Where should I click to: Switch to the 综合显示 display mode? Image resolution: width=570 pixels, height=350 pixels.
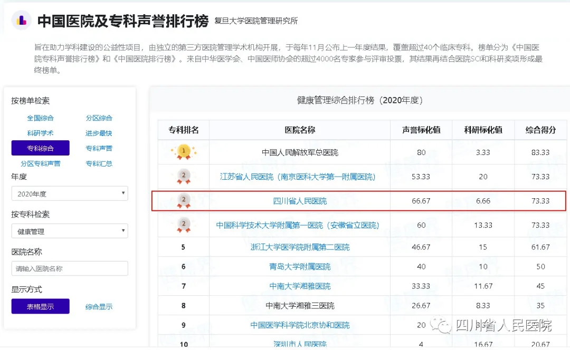coord(99,307)
